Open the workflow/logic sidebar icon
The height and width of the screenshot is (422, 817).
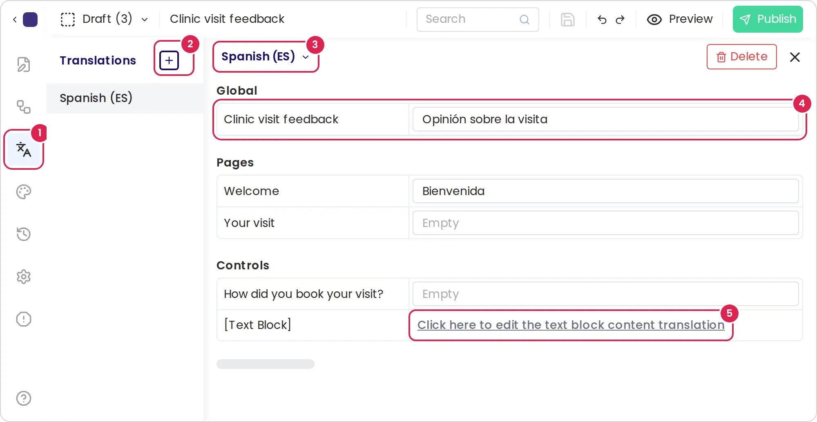[x=24, y=107]
